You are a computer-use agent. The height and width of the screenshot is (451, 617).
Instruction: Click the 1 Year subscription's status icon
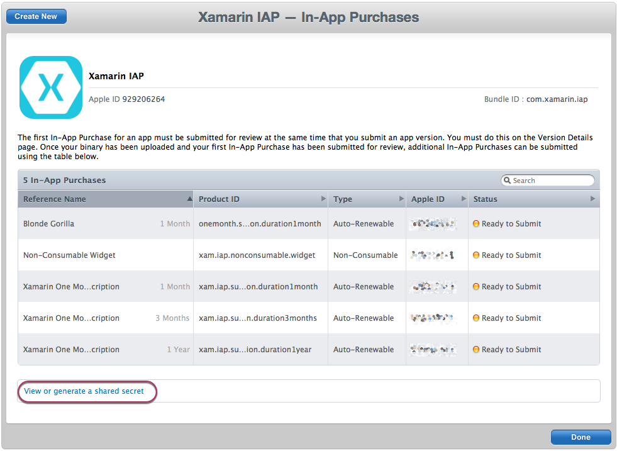pyautogui.click(x=476, y=350)
